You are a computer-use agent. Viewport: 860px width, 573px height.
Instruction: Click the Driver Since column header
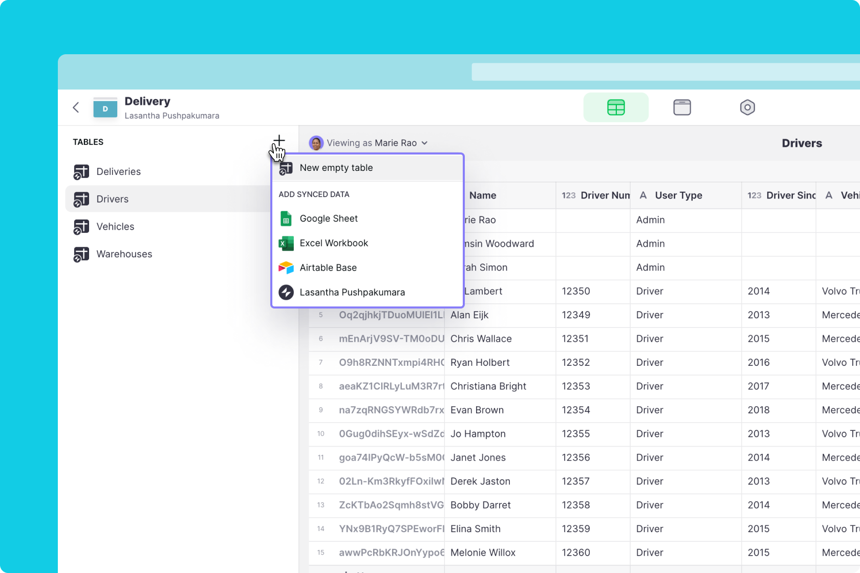point(790,195)
